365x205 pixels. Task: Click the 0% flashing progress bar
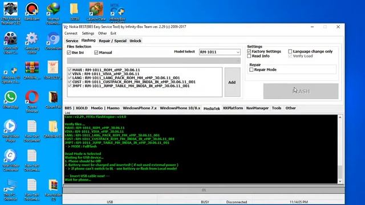(204, 190)
